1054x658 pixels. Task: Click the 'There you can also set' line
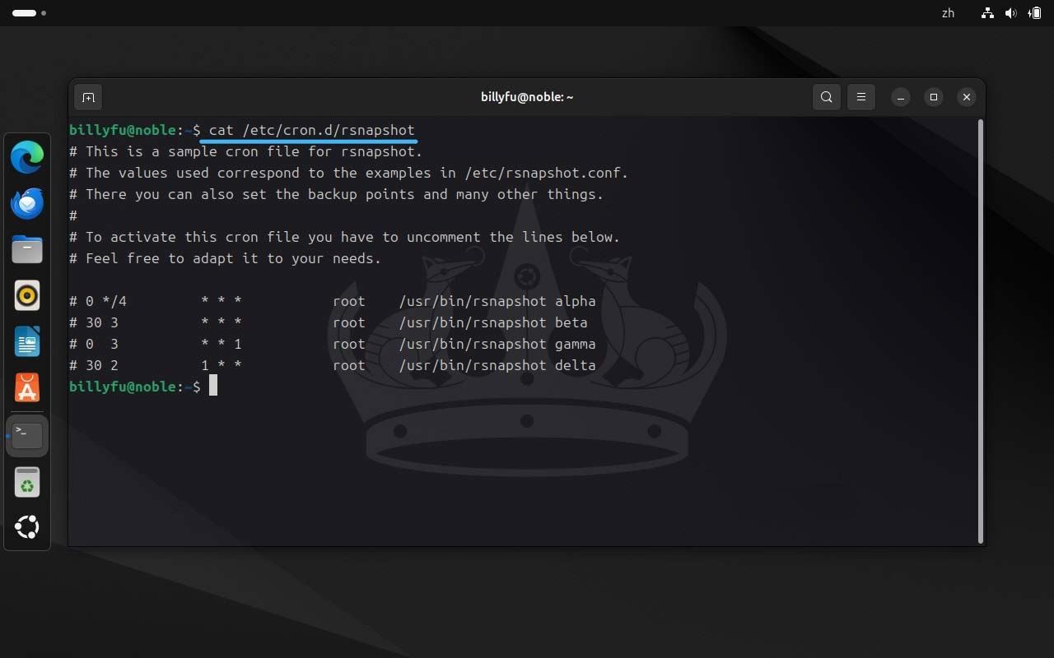(336, 194)
